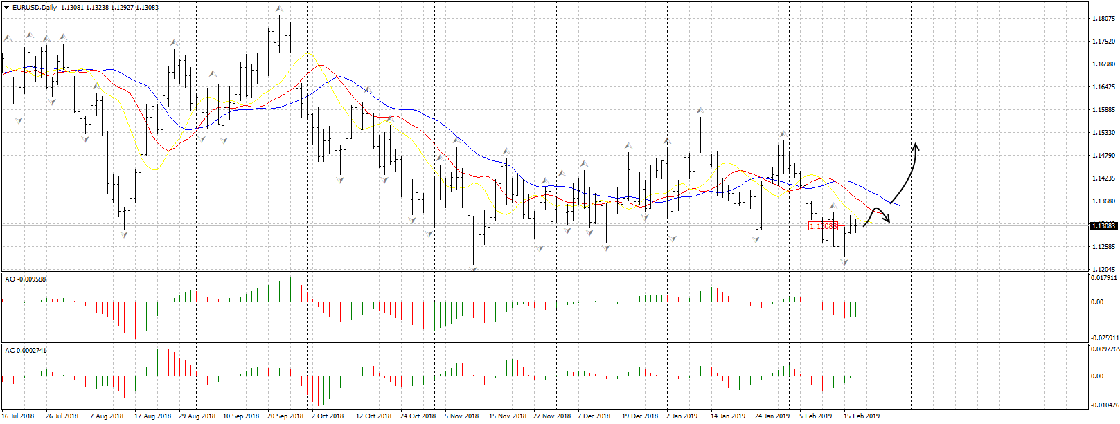The width and height of the screenshot is (1120, 424).
Task: Click the AO -0.009588 indicator label
Action: pos(25,279)
